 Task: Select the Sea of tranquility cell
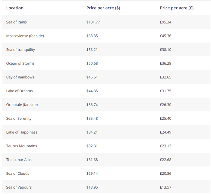20,49
